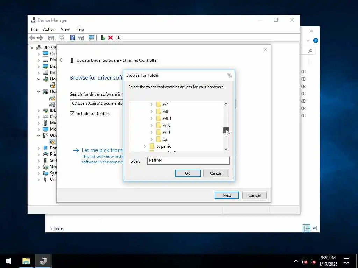Click the search magnifier in background Explorer window

pyautogui.click(x=310, y=51)
